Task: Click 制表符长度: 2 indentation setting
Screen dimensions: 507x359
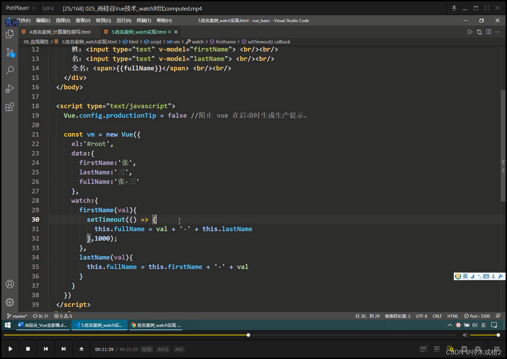Action: point(398,316)
